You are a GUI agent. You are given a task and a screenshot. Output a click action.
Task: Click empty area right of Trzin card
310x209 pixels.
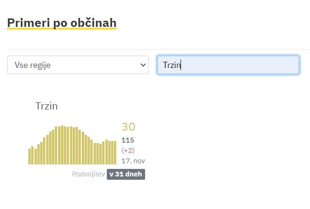(x=227, y=142)
